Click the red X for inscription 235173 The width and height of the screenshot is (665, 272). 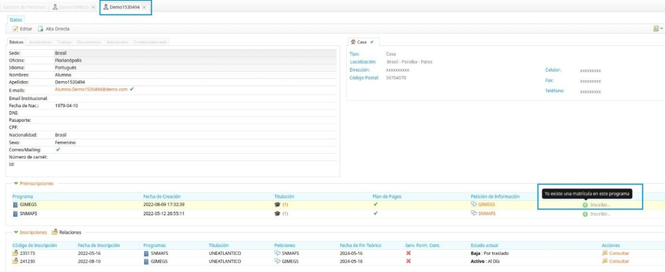[x=409, y=253]
